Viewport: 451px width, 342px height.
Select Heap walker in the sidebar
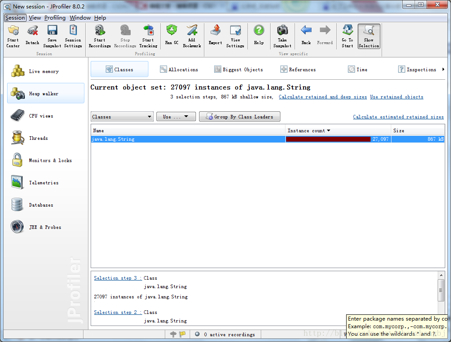46,93
